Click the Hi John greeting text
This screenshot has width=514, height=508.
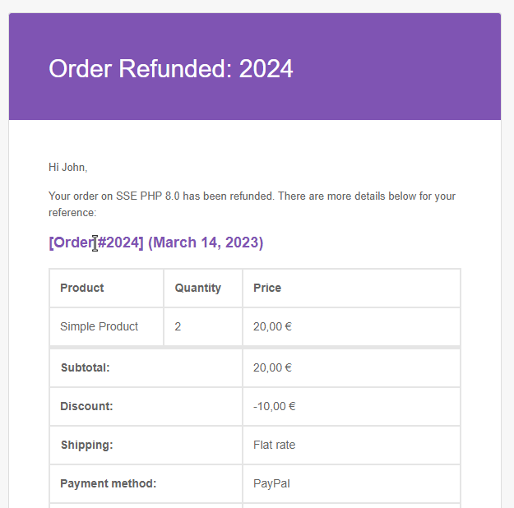coord(68,167)
